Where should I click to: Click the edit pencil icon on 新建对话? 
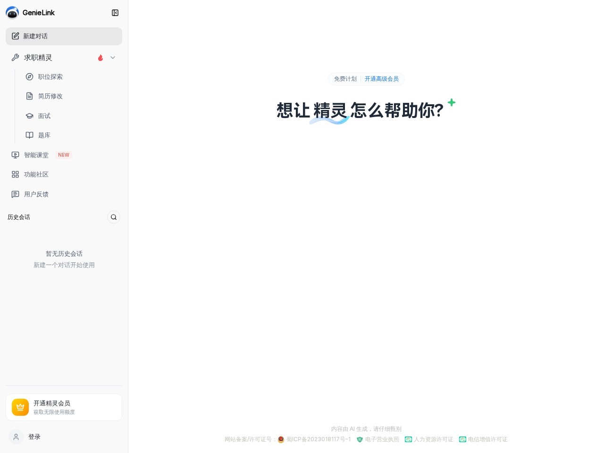click(16, 36)
